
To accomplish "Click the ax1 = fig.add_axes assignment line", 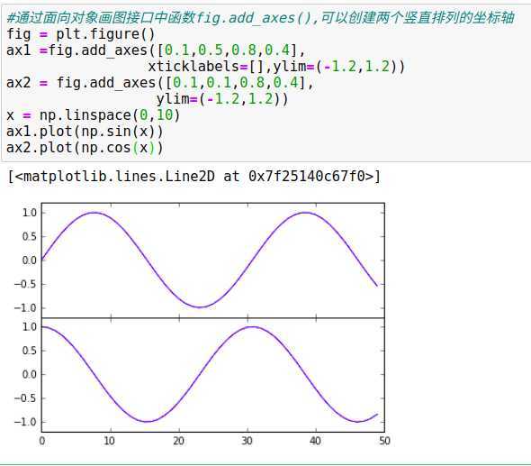I will (156, 50).
